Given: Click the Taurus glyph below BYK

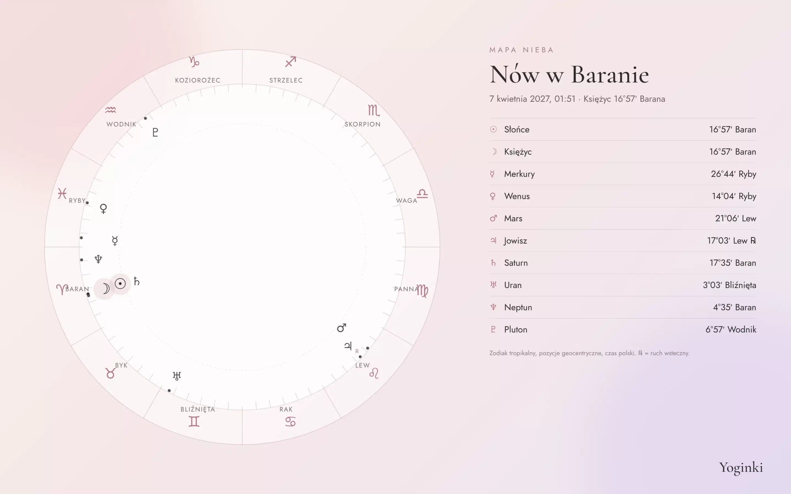Looking at the screenshot, I should coord(110,373).
